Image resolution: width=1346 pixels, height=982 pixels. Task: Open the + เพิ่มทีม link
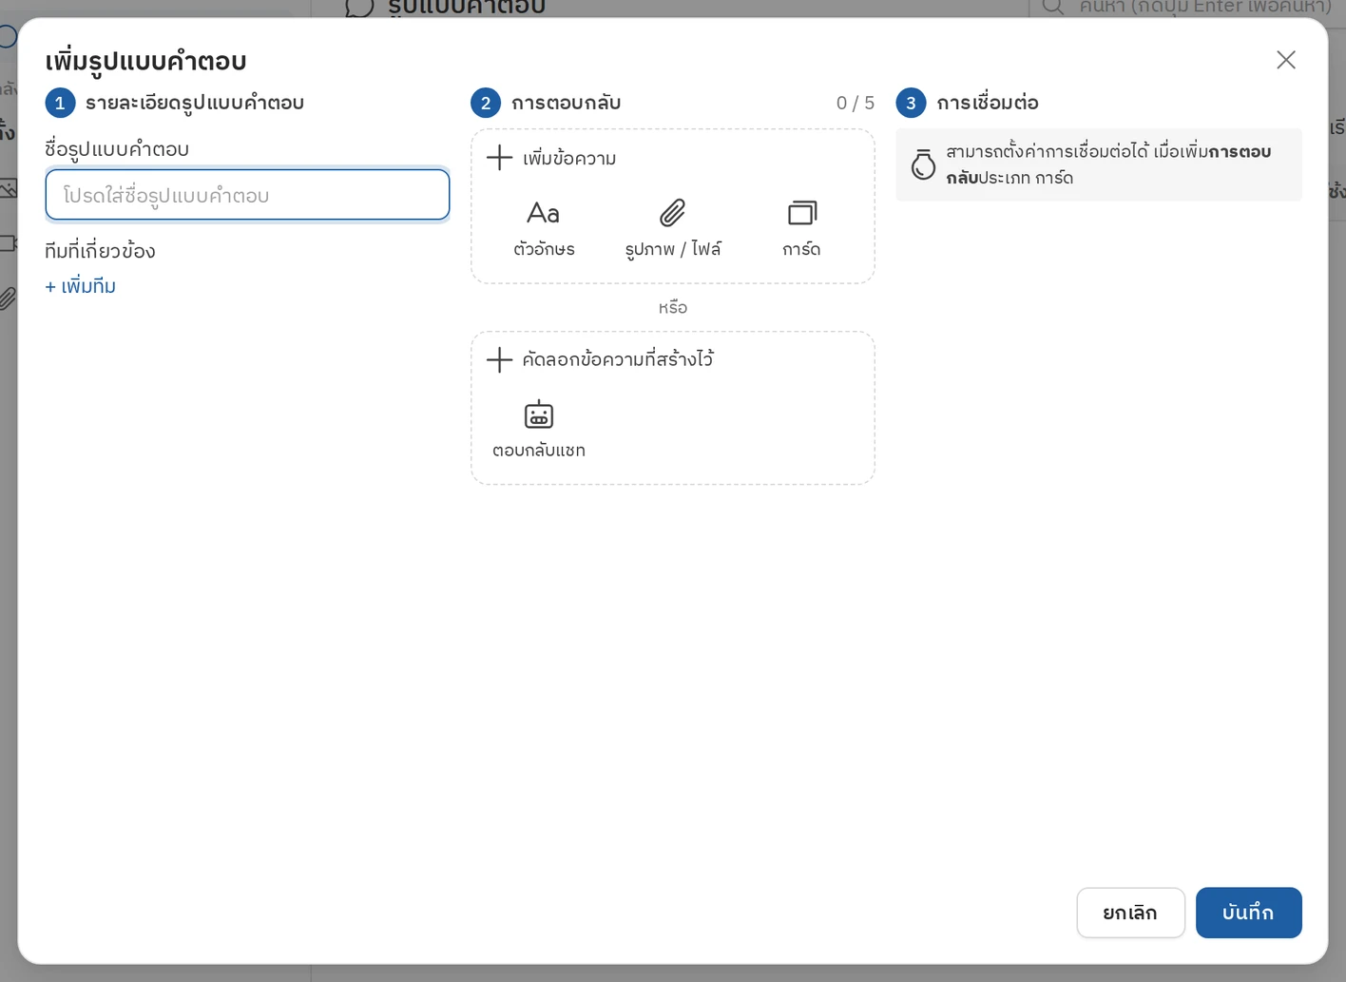point(80,286)
